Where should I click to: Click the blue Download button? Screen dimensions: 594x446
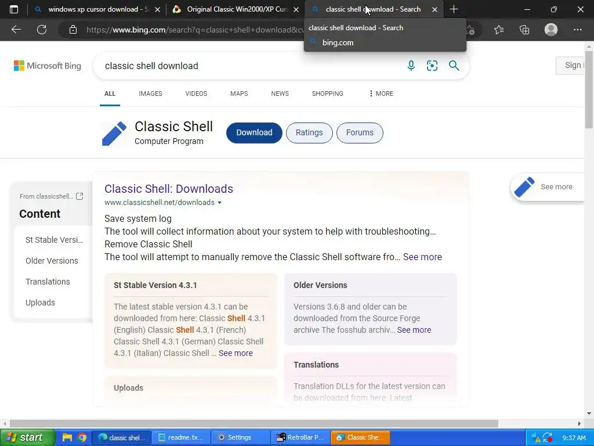pyautogui.click(x=254, y=133)
